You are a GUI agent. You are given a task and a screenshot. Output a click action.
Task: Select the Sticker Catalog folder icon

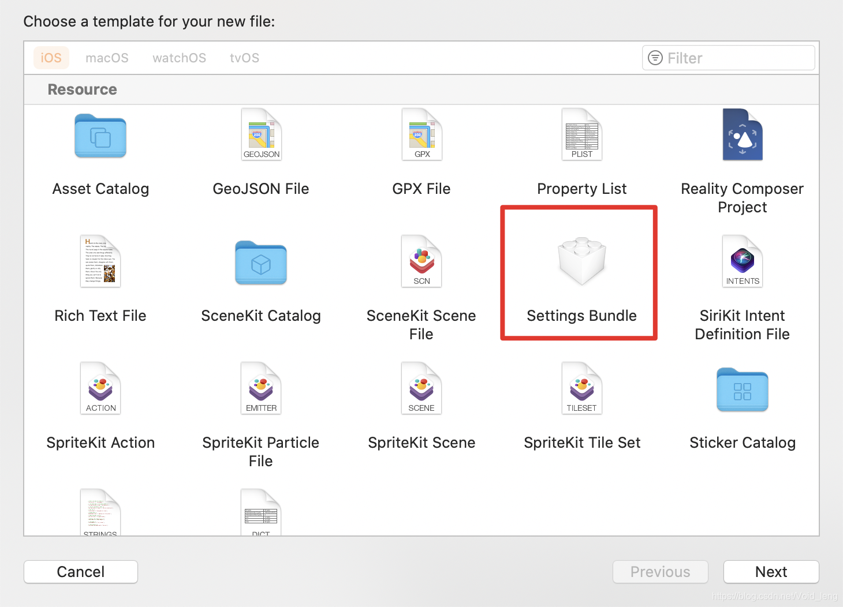click(x=743, y=389)
